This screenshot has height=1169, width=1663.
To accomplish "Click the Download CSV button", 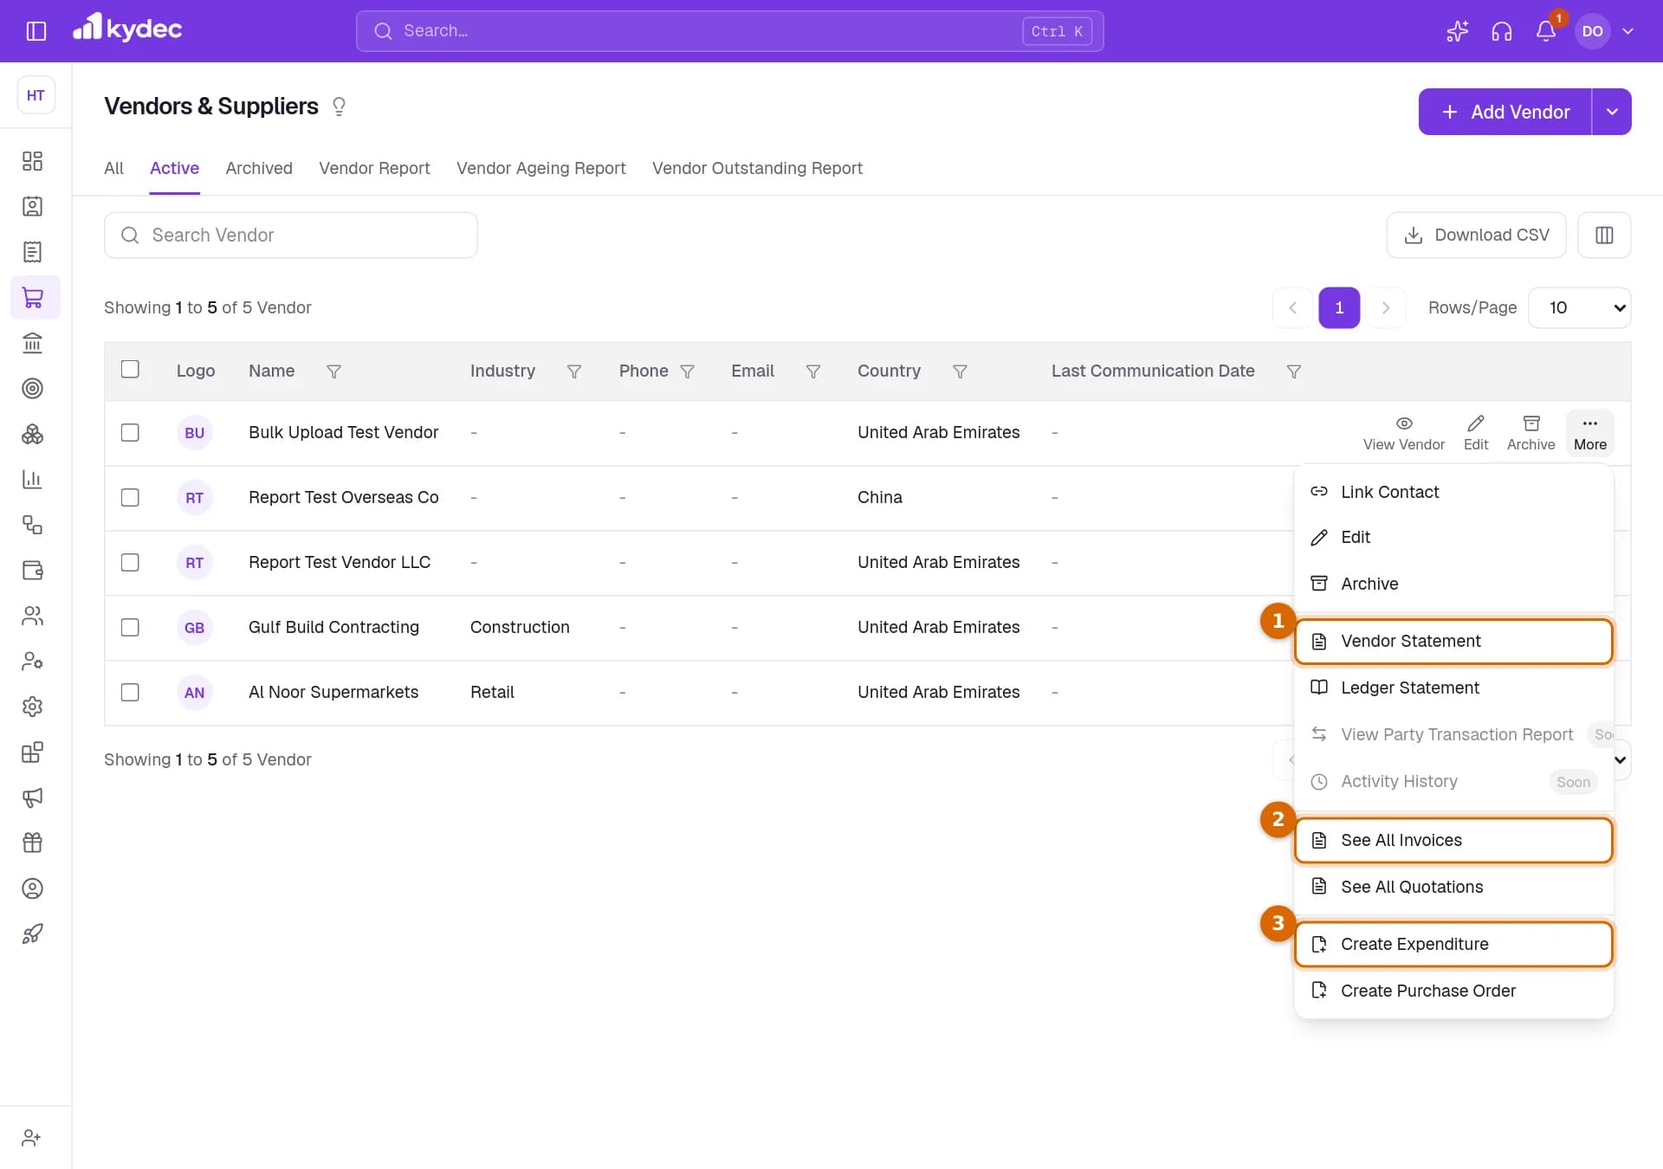I will coord(1476,235).
